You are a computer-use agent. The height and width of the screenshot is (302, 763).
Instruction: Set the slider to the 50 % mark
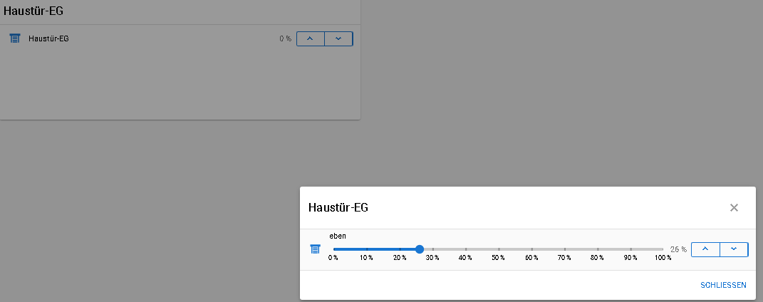coord(499,249)
